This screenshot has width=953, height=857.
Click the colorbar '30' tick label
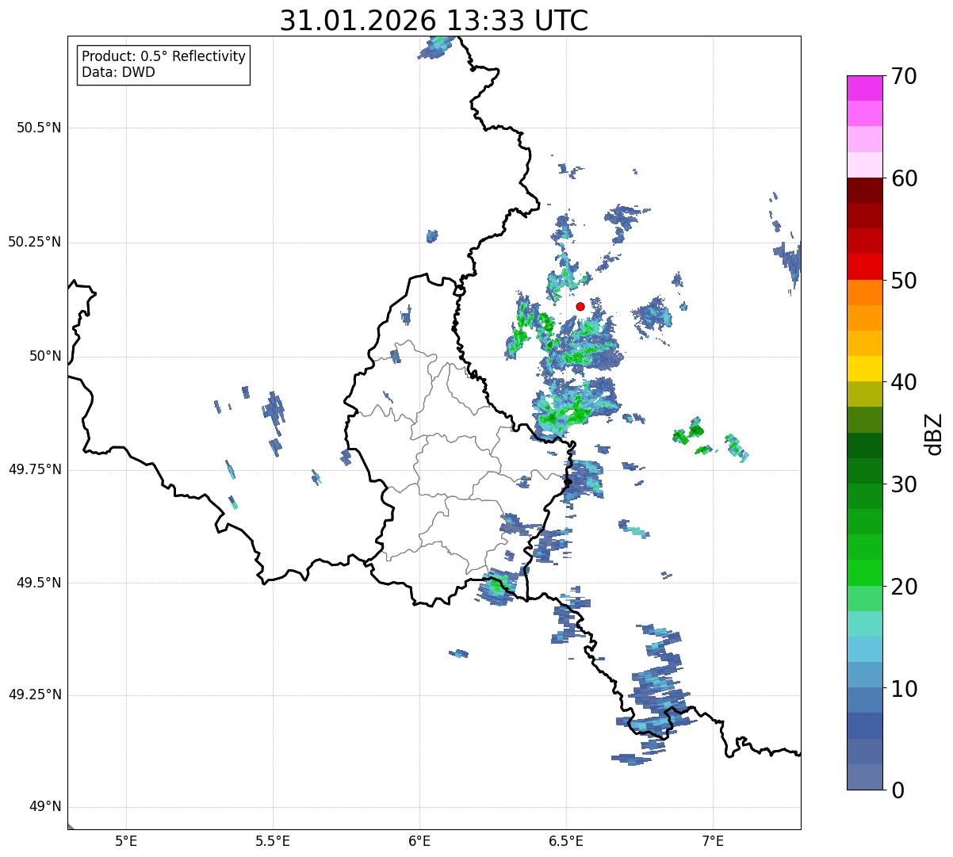pos(904,484)
